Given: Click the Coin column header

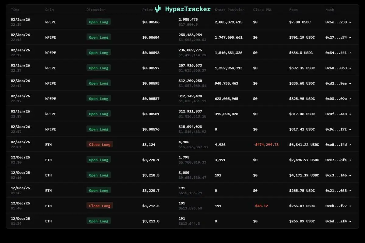Looking at the screenshot, I should point(49,10).
